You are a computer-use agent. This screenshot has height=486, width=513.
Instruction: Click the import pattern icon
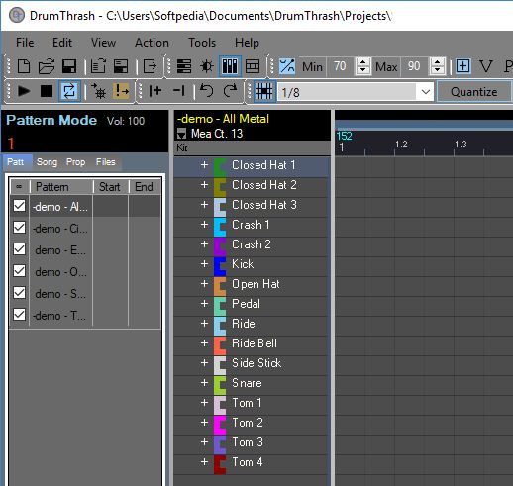tap(98, 66)
